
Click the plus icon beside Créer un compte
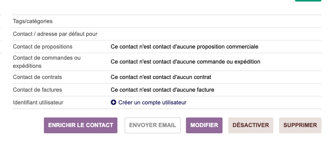click(x=113, y=102)
